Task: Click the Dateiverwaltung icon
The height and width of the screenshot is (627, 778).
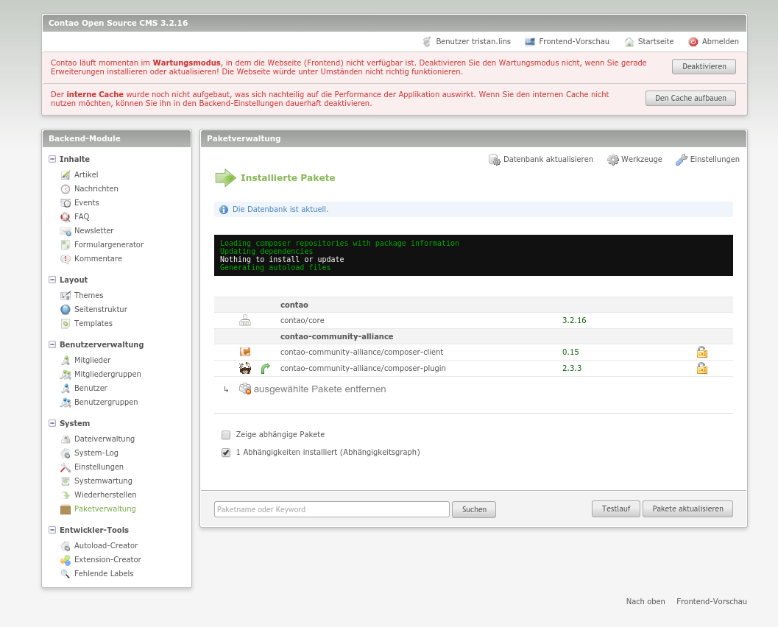Action: click(x=65, y=439)
